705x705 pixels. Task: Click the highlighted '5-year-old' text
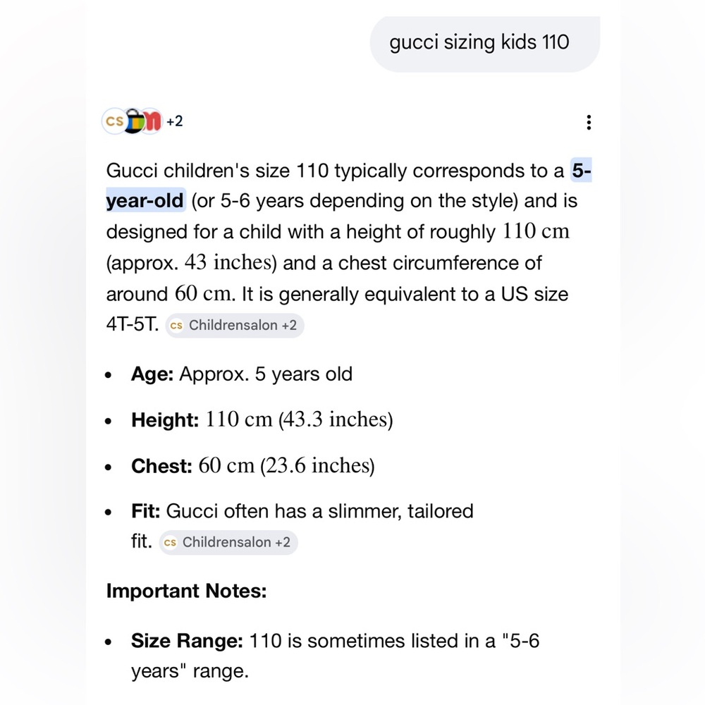click(348, 185)
